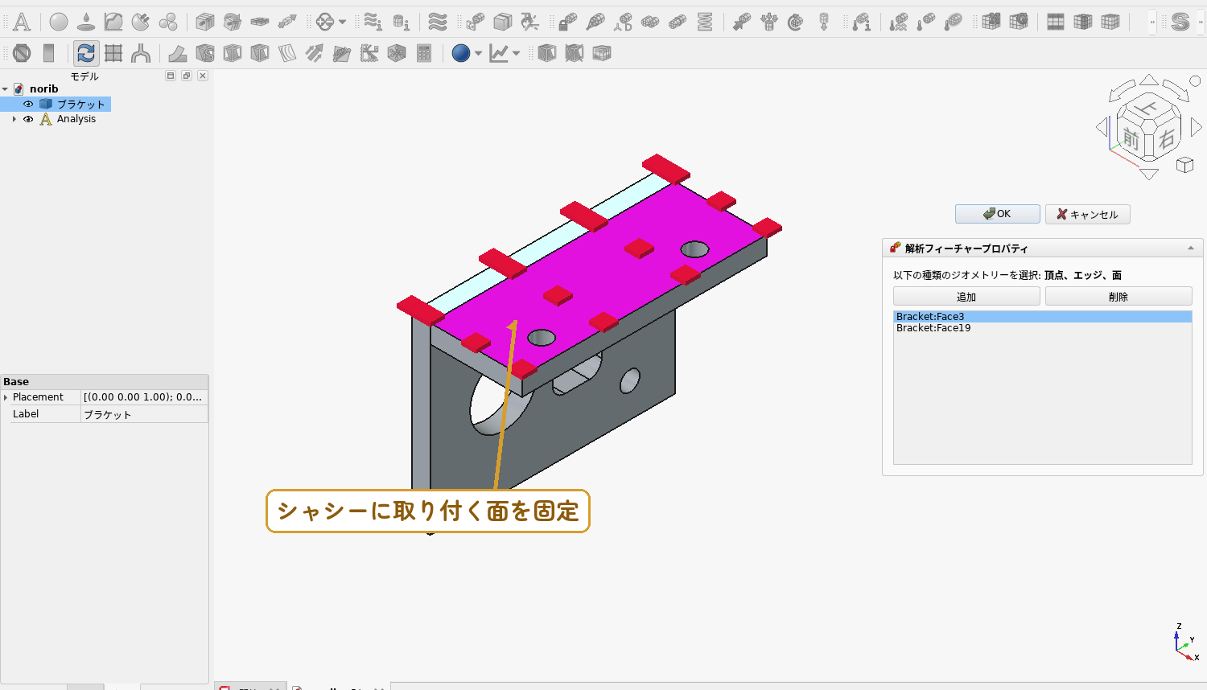The width and height of the screenshot is (1207, 690).
Task: Click the 削除 button
Action: point(1118,297)
